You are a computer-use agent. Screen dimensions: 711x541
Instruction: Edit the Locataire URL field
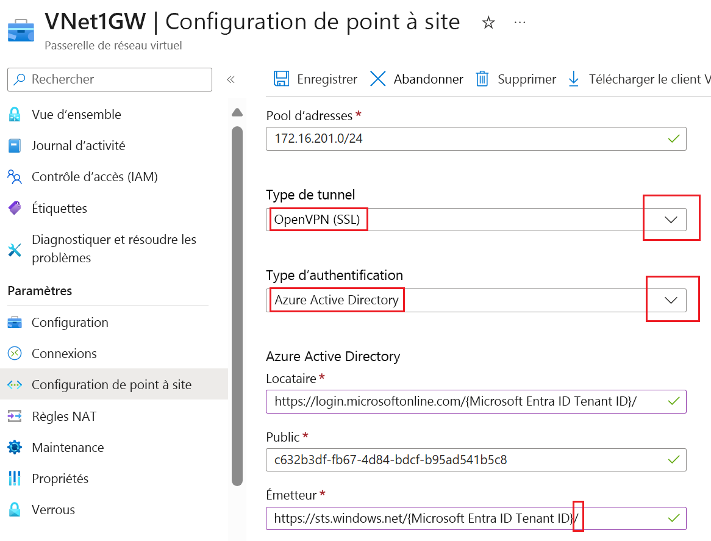[476, 401]
